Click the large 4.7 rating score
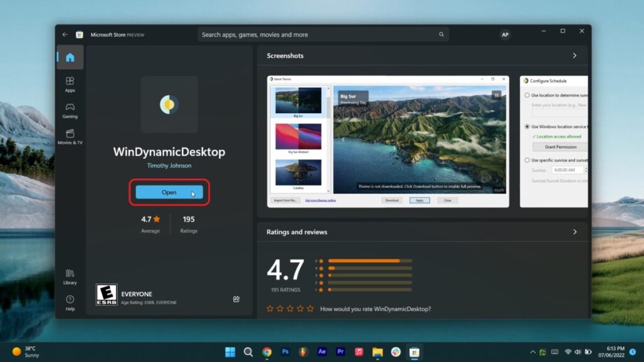 tap(286, 270)
